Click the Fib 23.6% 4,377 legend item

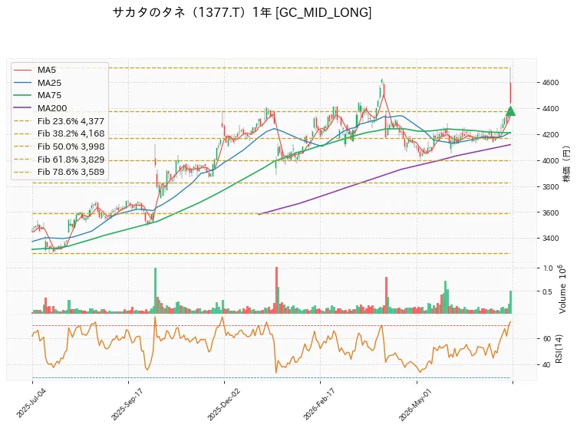pyautogui.click(x=59, y=121)
